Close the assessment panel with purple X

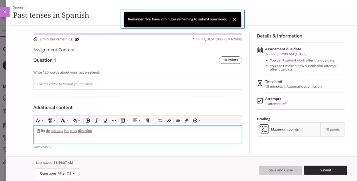pos(5,12)
